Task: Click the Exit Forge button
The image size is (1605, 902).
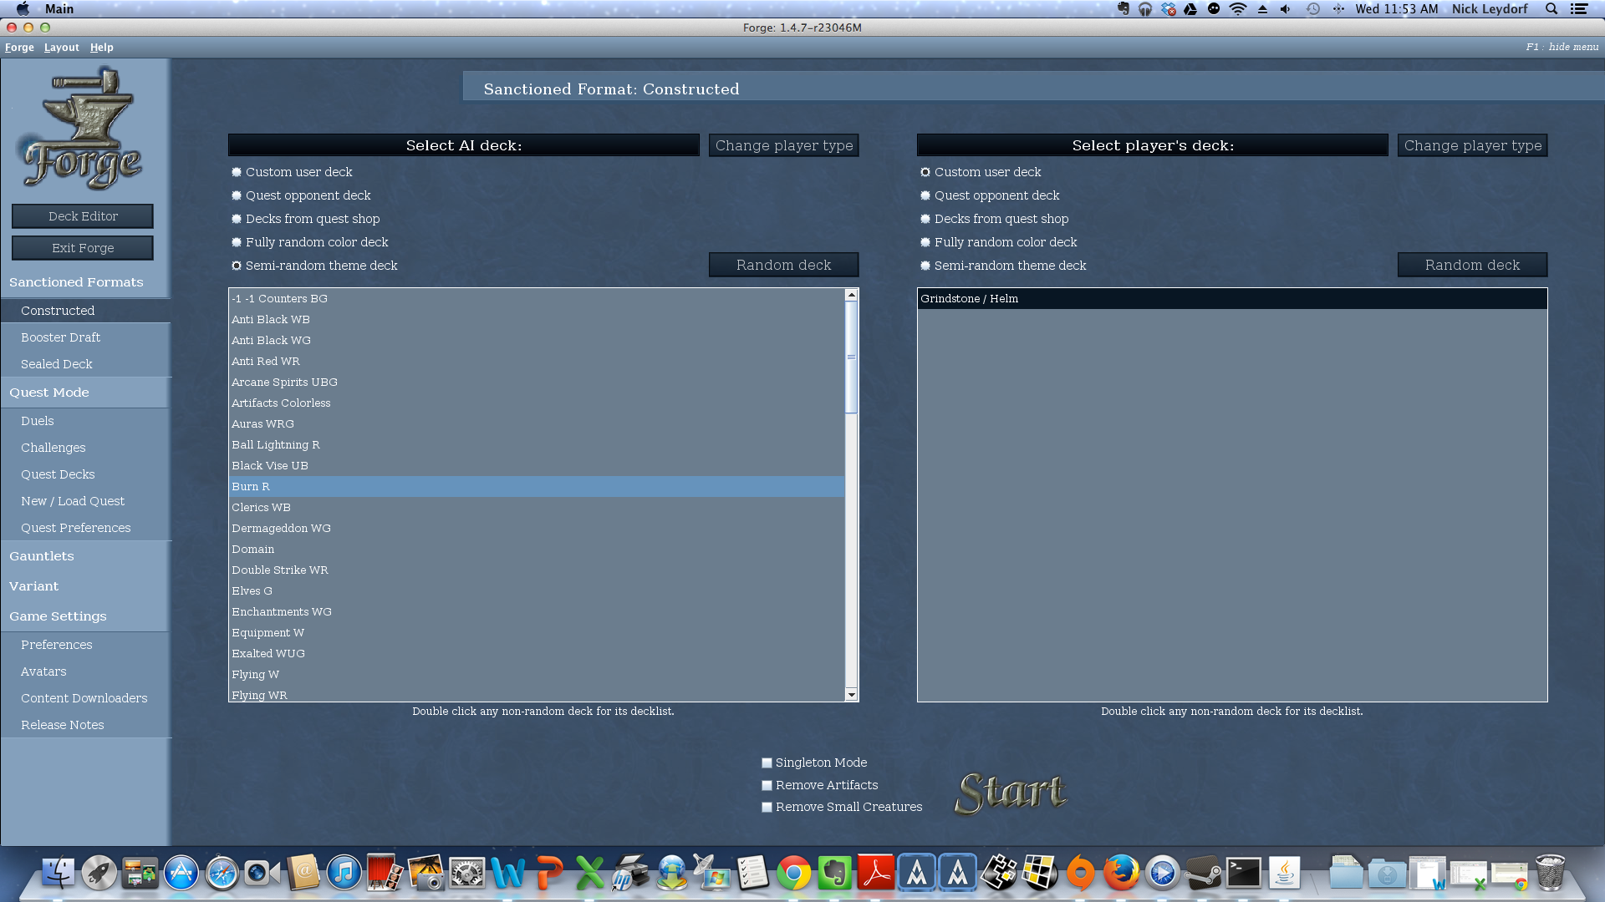Action: click(83, 248)
